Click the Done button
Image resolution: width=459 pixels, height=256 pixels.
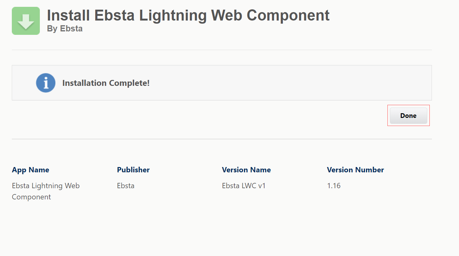point(408,115)
